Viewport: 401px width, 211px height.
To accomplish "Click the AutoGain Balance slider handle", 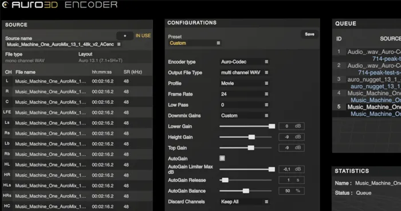I will coord(246,191).
